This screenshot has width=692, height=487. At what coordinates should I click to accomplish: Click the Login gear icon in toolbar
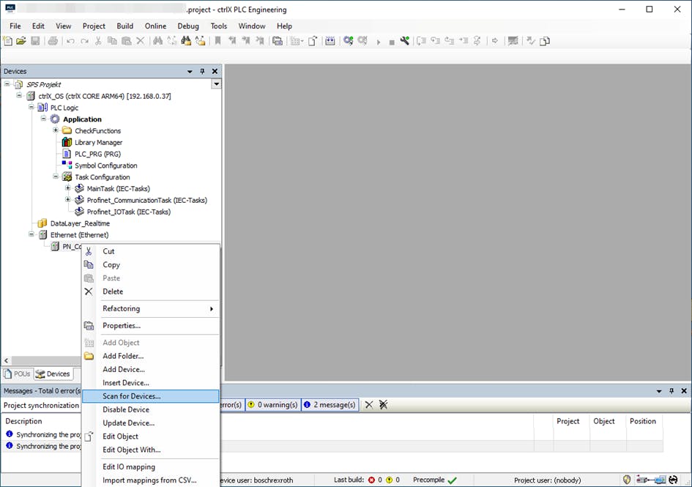(349, 41)
